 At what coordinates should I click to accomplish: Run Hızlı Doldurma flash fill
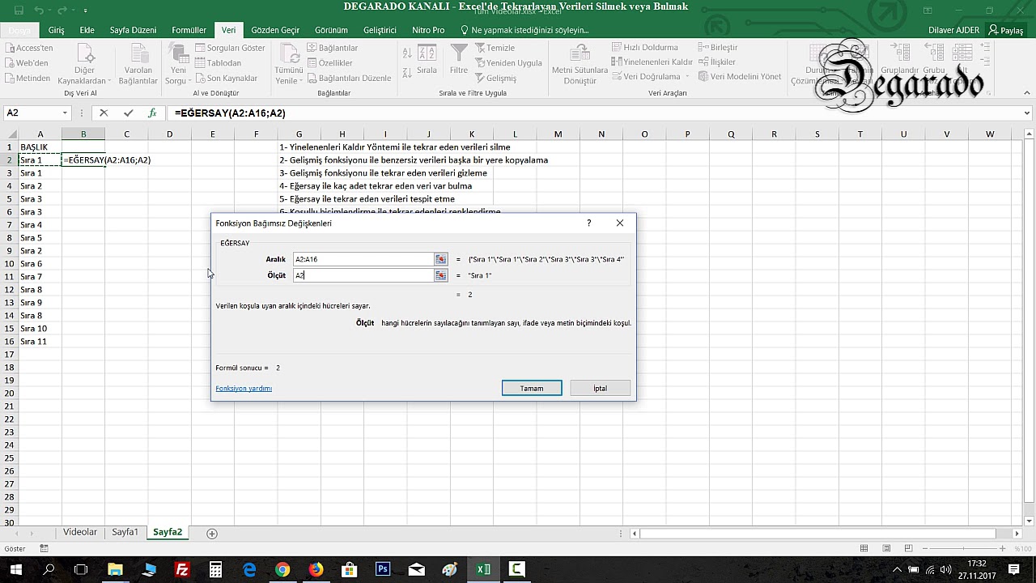point(645,48)
